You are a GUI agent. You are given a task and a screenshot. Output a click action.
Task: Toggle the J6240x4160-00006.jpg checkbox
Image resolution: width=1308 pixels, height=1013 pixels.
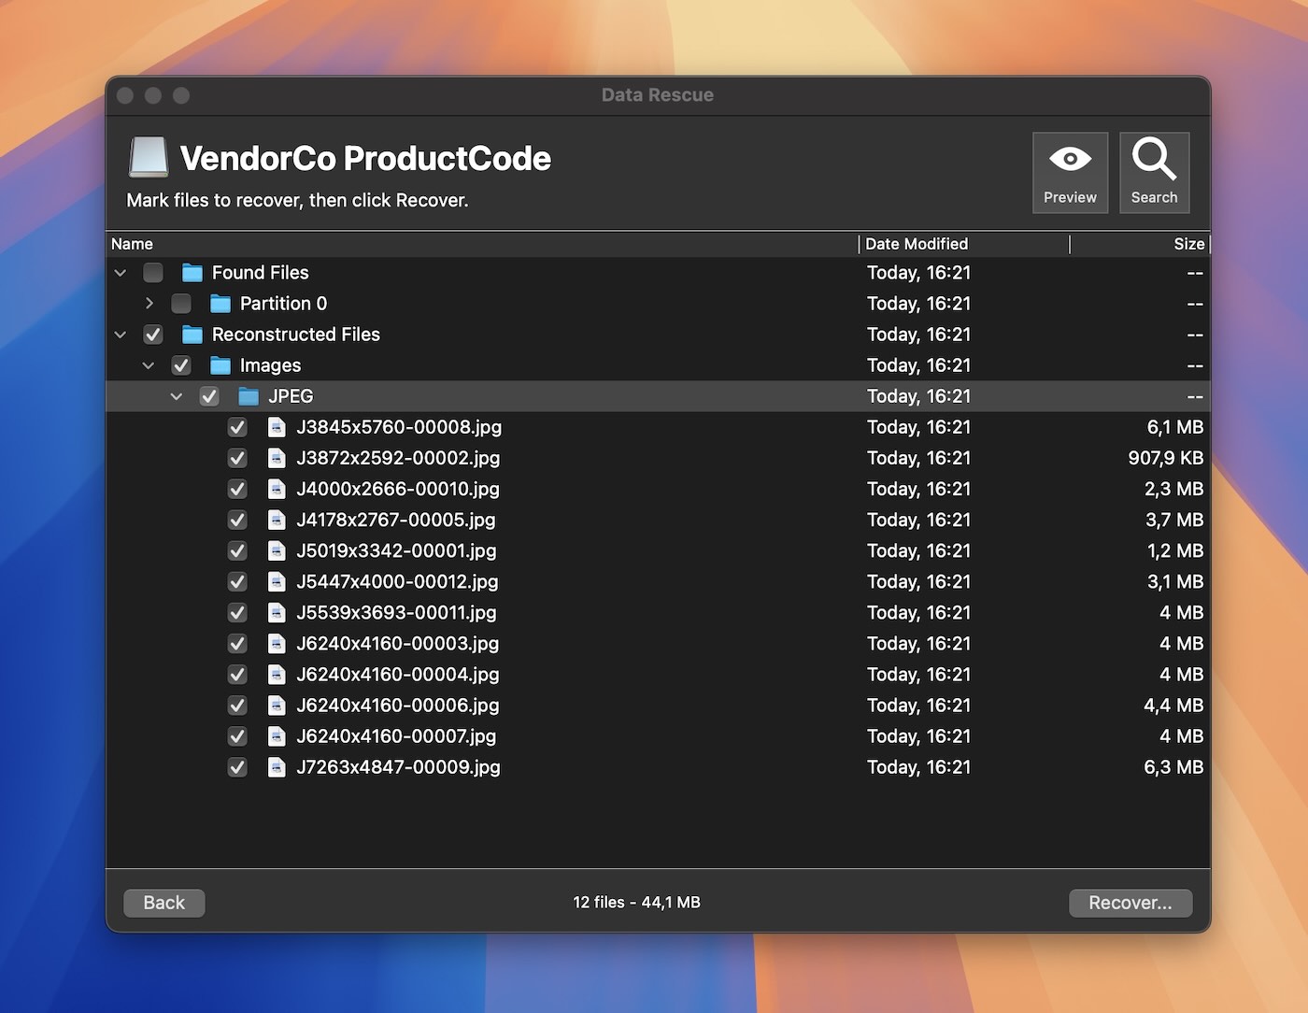pyautogui.click(x=237, y=706)
